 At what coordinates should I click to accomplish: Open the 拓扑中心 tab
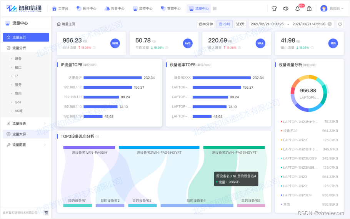coord(86,8)
